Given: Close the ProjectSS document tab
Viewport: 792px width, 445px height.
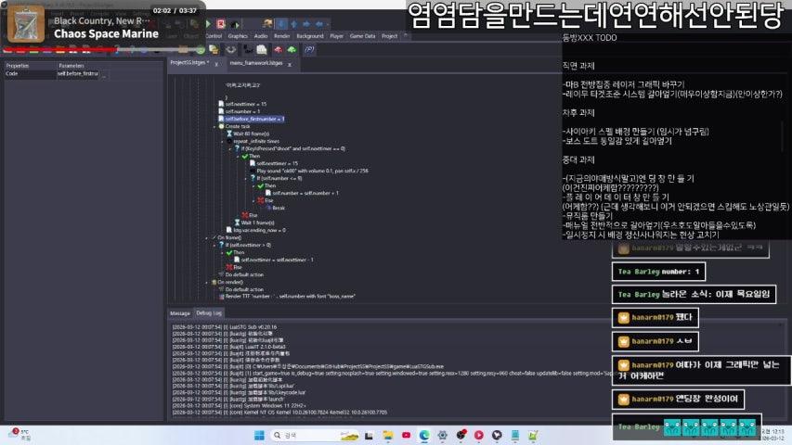Looking at the screenshot, I should tap(216, 64).
